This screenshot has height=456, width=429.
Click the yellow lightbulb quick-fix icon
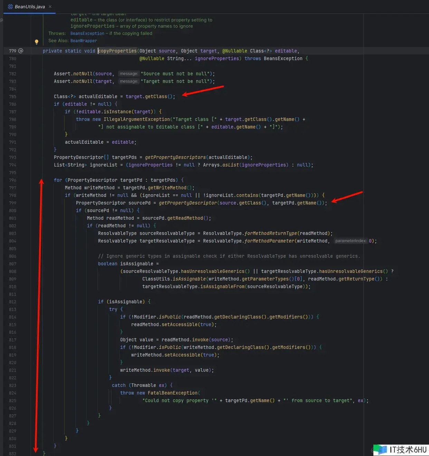(37, 42)
